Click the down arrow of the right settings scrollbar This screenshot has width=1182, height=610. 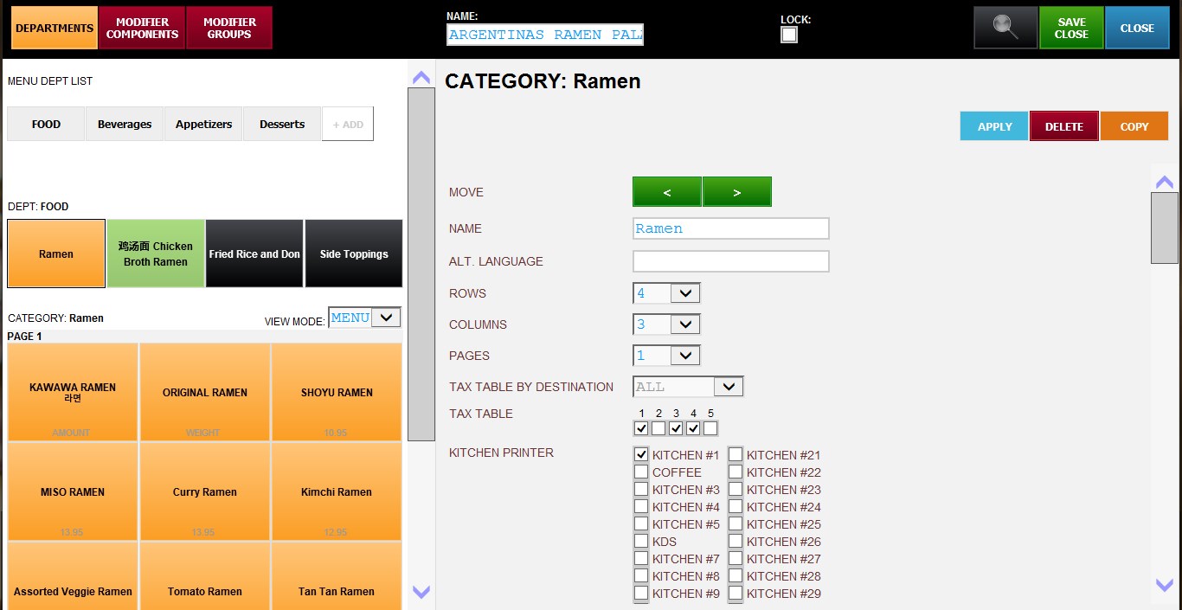click(1165, 585)
